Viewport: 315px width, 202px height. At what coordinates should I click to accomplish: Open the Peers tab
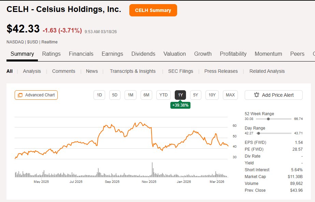[297, 54]
